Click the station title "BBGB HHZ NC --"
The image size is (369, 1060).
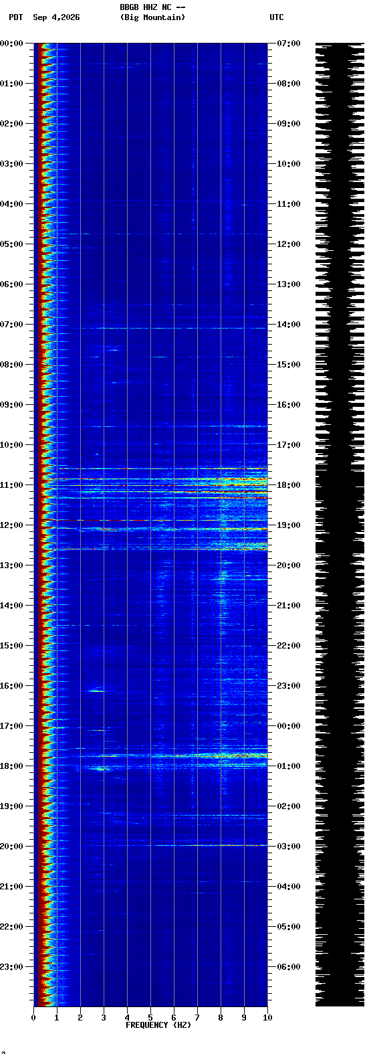pos(152,7)
